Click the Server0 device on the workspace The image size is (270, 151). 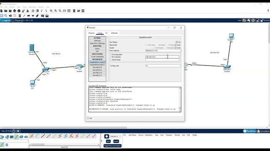pos(32,48)
